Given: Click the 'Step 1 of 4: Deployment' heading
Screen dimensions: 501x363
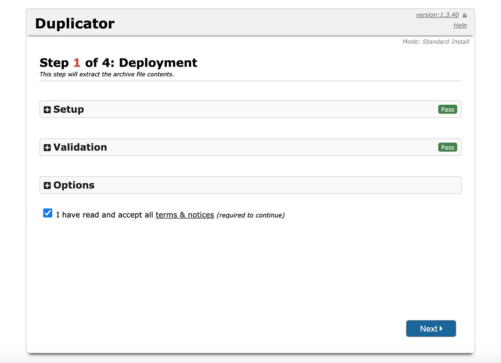Looking at the screenshot, I should pos(119,63).
